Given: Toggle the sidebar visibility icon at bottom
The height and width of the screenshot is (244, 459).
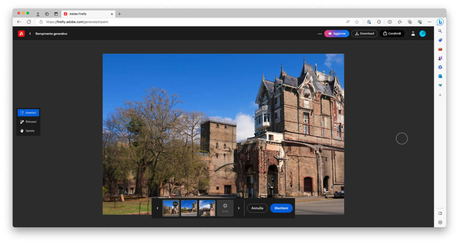Looking at the screenshot, I should tap(440, 213).
